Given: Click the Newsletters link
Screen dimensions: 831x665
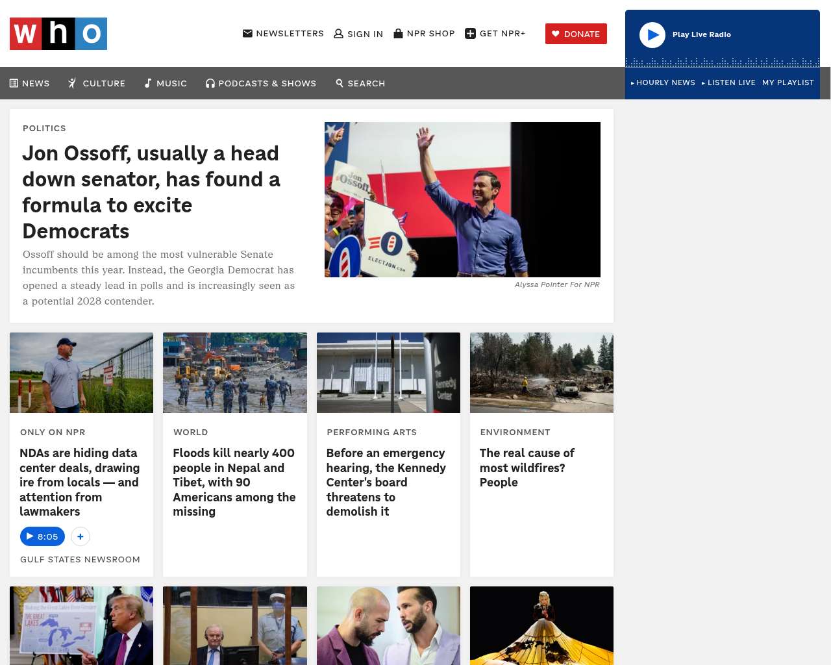Looking at the screenshot, I should (283, 33).
